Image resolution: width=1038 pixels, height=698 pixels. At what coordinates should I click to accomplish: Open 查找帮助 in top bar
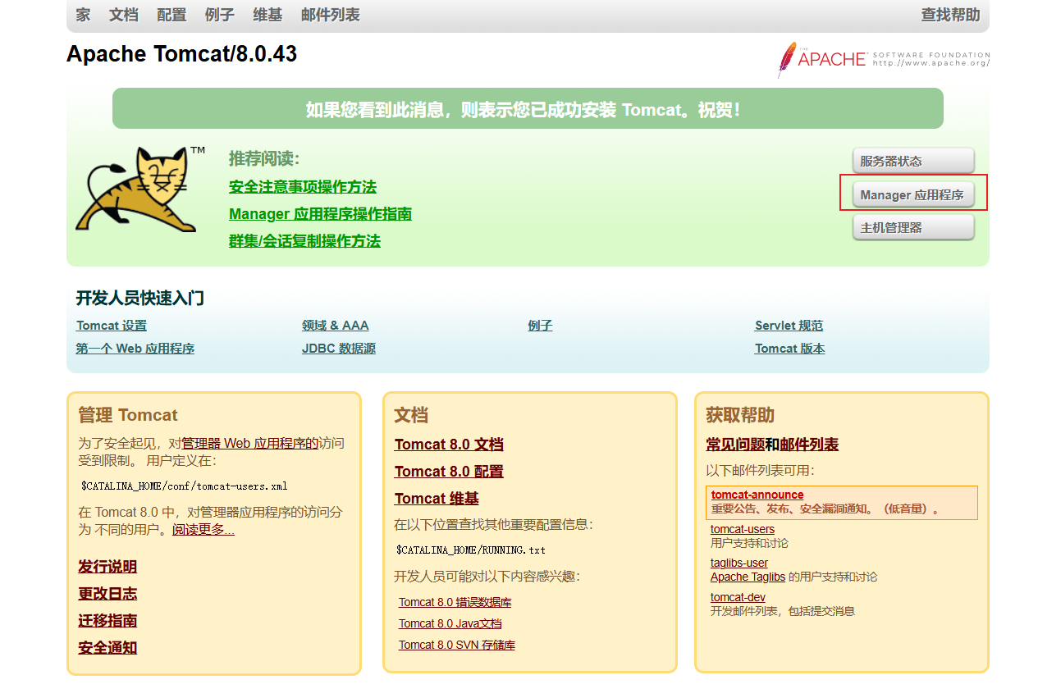tap(950, 15)
